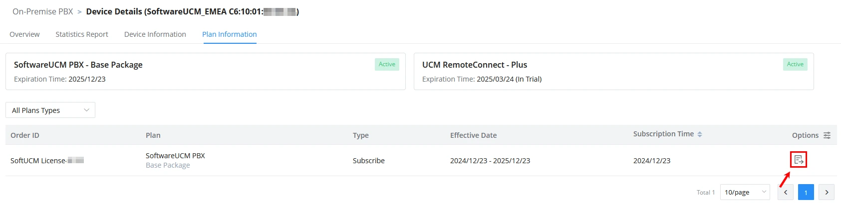Image resolution: width=841 pixels, height=203 pixels.
Task: Expand the All Plans Types dropdown
Action: pos(50,110)
